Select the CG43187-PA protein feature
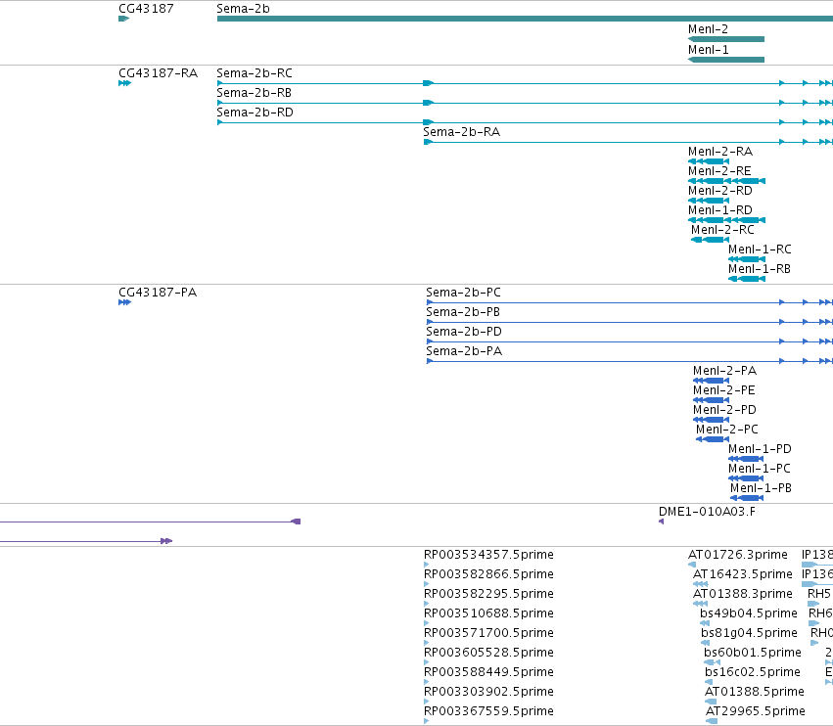 [125, 302]
